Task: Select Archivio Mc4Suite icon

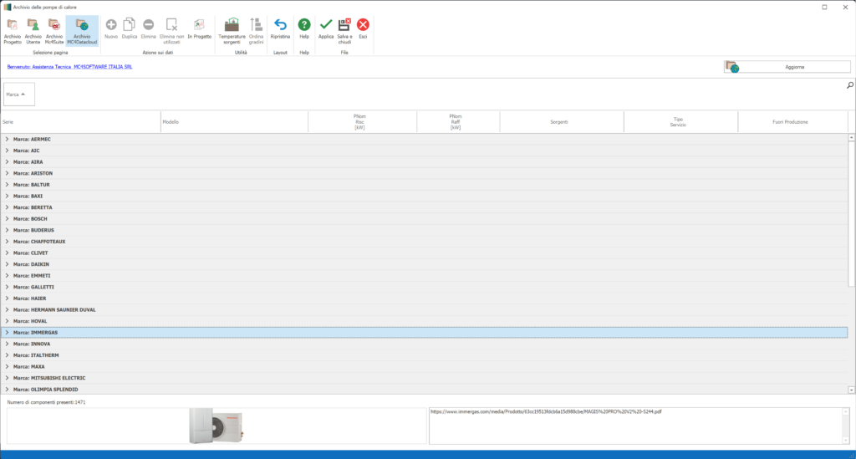Action: [x=53, y=29]
